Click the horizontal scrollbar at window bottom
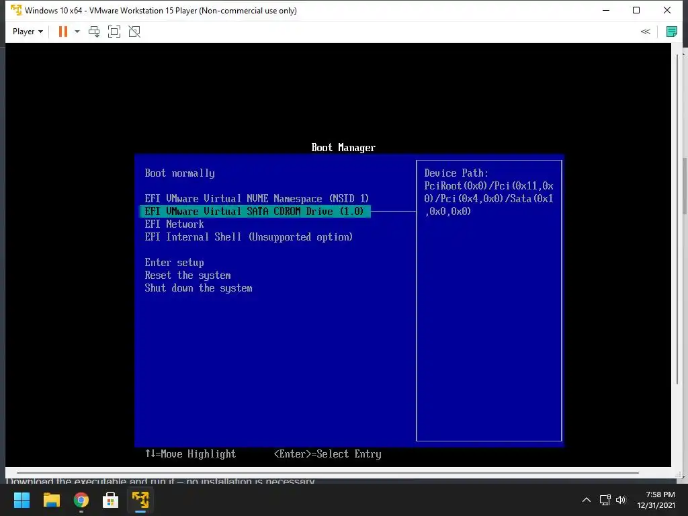Screen dimensions: 688x516 (327, 473)
